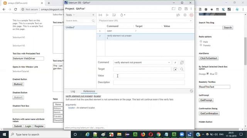Click the Selenium WebDriver text box

[28, 59]
